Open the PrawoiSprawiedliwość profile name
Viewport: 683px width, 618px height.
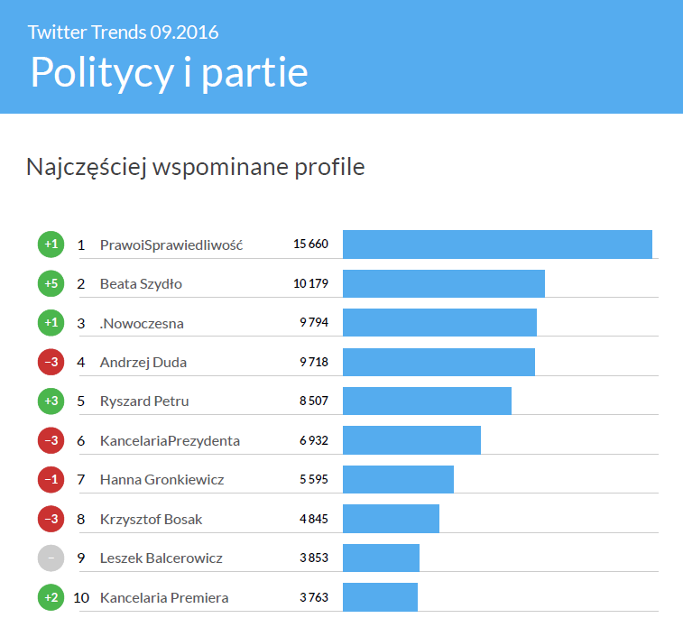pyautogui.click(x=171, y=245)
